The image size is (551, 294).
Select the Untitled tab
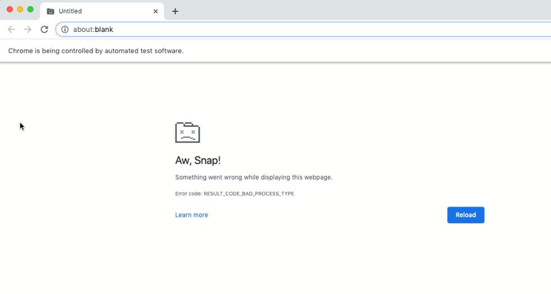(x=102, y=11)
